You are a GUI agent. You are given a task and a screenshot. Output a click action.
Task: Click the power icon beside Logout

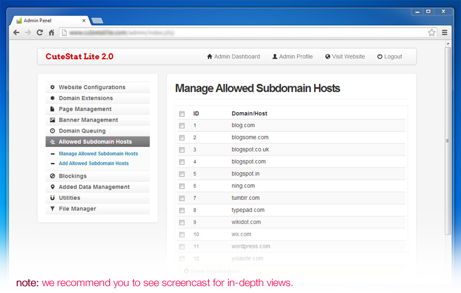[380, 56]
